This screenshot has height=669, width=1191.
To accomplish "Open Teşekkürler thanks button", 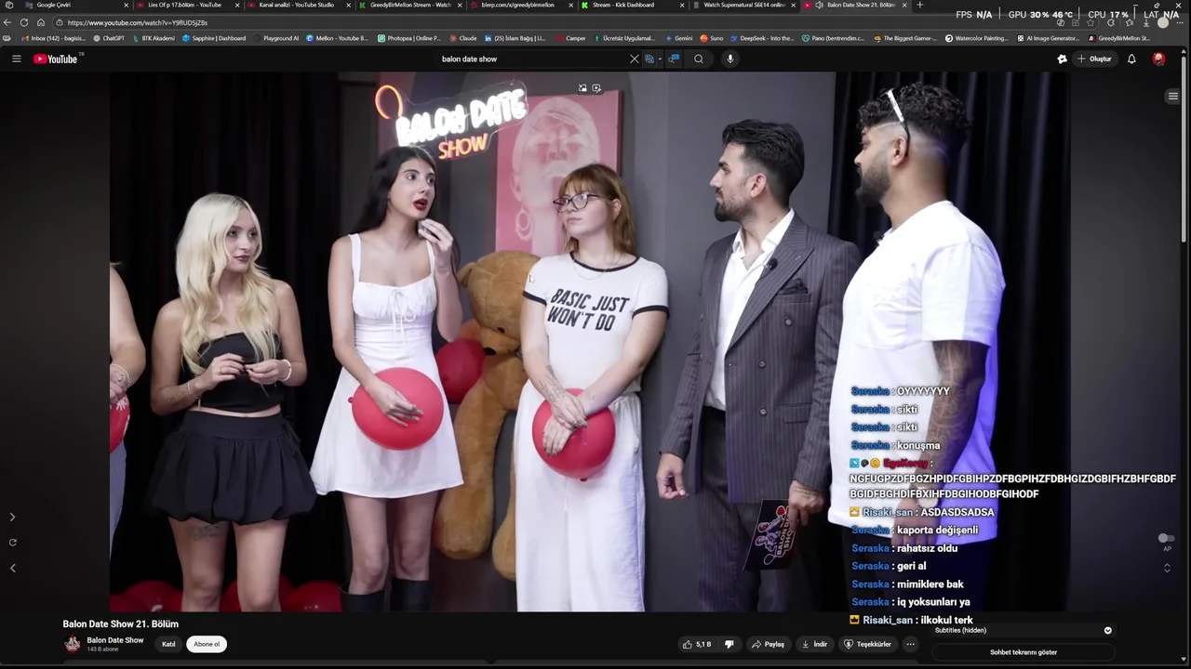I will coord(867,644).
